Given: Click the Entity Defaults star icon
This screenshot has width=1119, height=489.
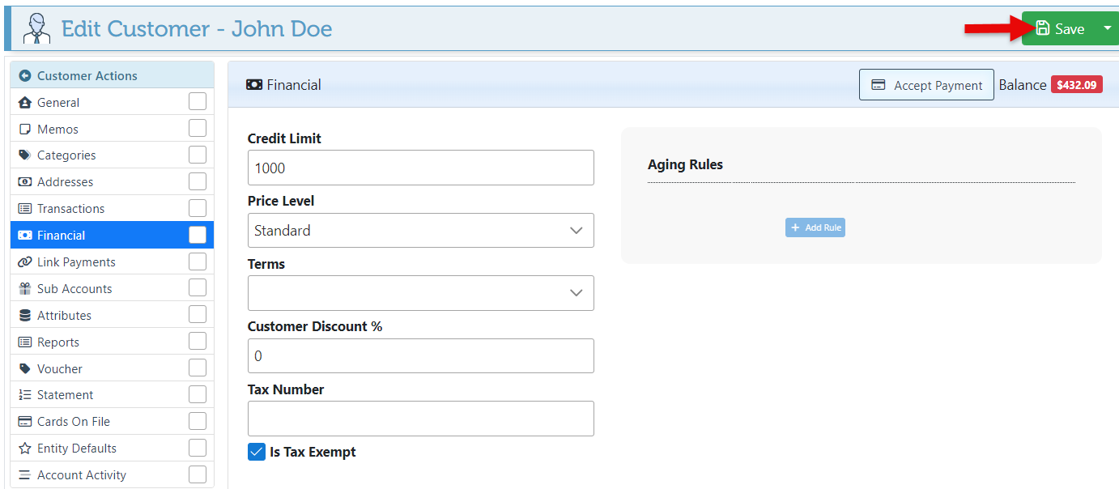Looking at the screenshot, I should coord(25,449).
